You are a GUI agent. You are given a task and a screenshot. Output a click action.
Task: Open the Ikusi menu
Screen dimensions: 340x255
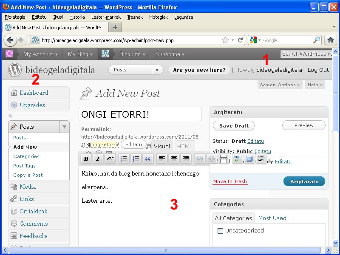point(58,17)
